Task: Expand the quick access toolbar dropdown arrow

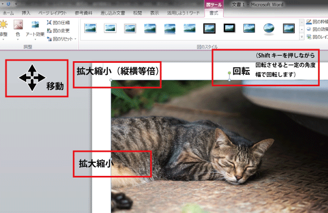Action: click(16, 4)
